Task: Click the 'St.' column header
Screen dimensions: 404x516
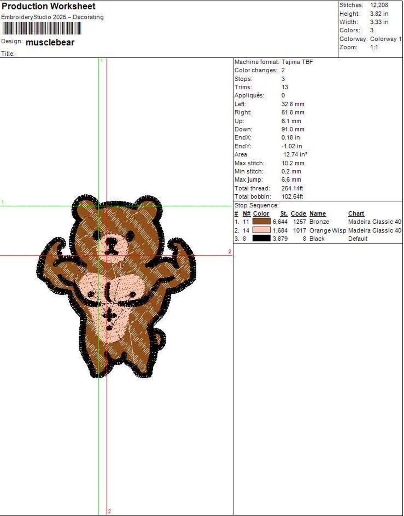Action: tap(284, 213)
